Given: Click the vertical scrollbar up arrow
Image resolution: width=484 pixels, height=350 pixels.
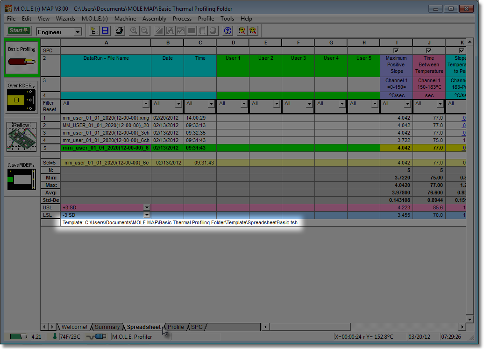Looking at the screenshot, I should point(470,42).
